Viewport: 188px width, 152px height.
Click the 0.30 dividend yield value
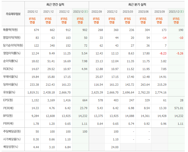click(x=36, y=139)
